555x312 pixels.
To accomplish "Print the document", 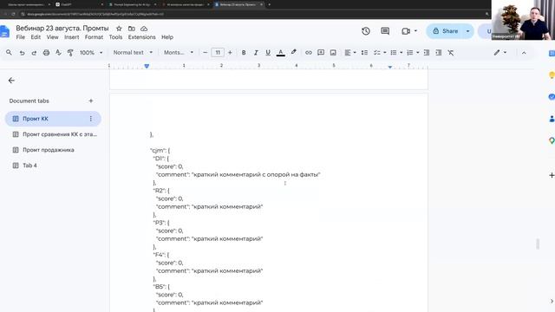I will [x=46, y=52].
